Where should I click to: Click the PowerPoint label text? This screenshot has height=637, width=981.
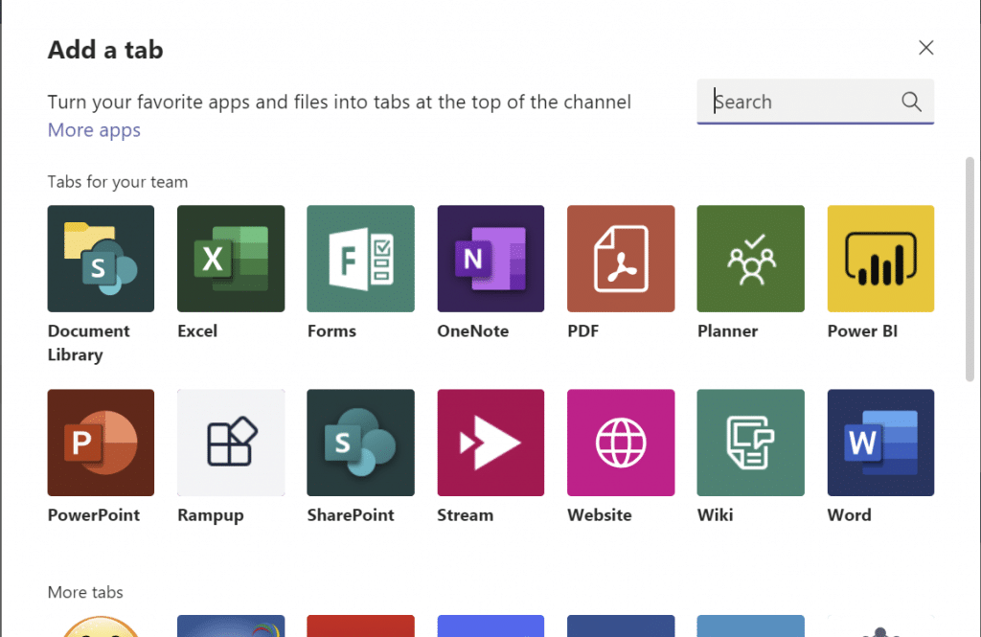(x=94, y=515)
